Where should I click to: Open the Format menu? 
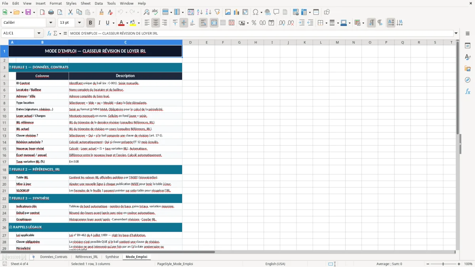coord(55,3)
